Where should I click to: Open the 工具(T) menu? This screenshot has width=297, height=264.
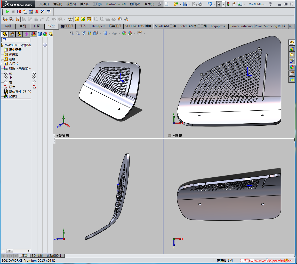point(97,4)
